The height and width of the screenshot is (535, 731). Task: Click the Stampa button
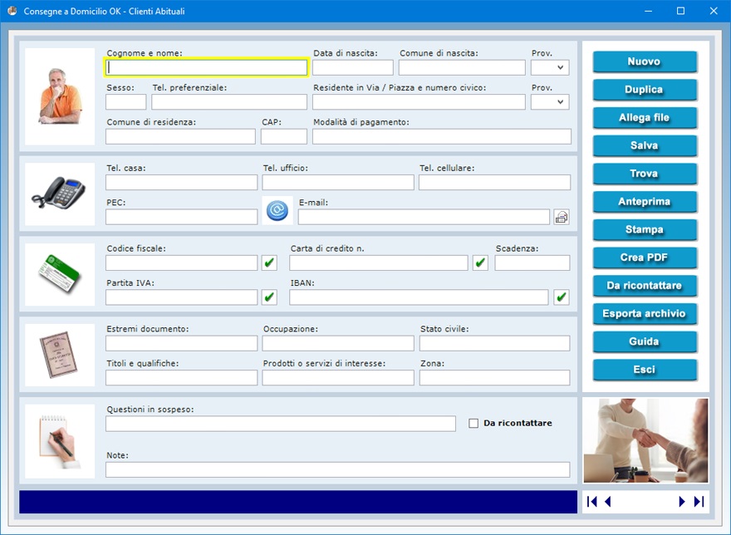[645, 229]
